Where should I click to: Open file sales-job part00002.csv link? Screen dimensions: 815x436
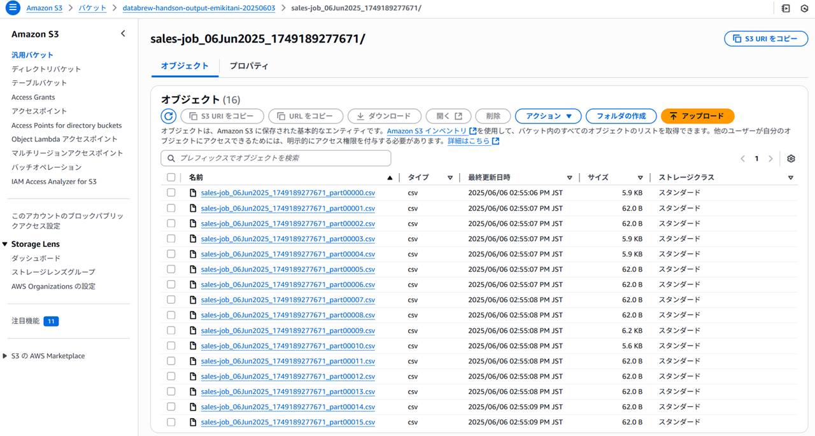[288, 223]
